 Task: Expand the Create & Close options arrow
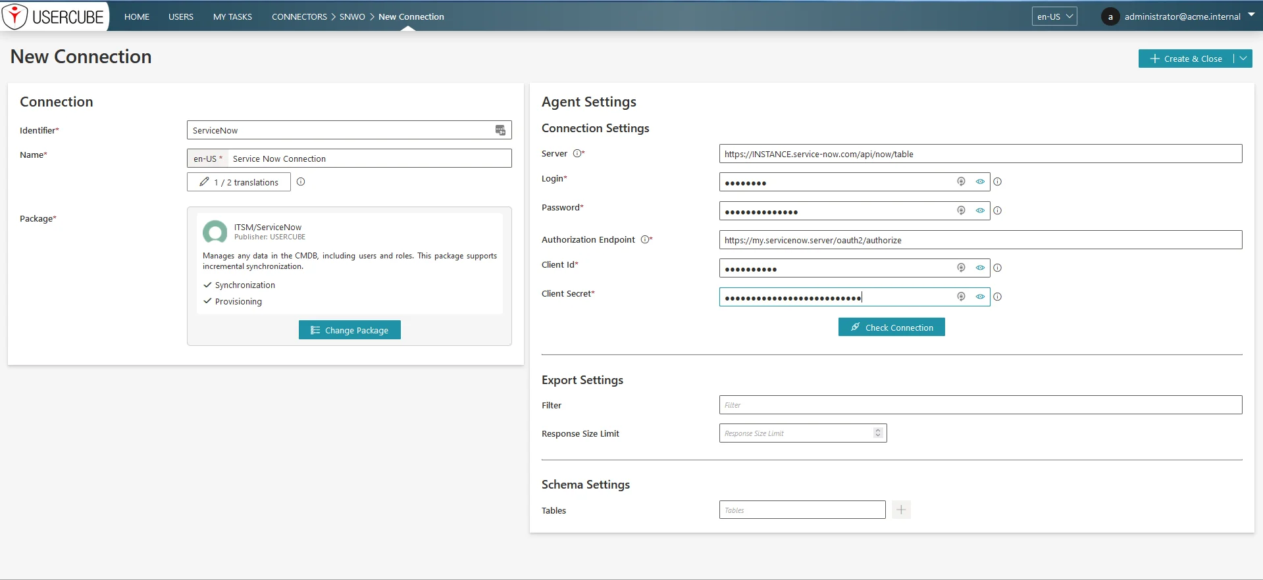pos(1243,59)
